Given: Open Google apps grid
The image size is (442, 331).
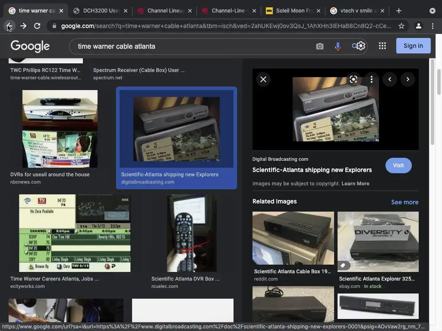Looking at the screenshot, I should (x=382, y=46).
